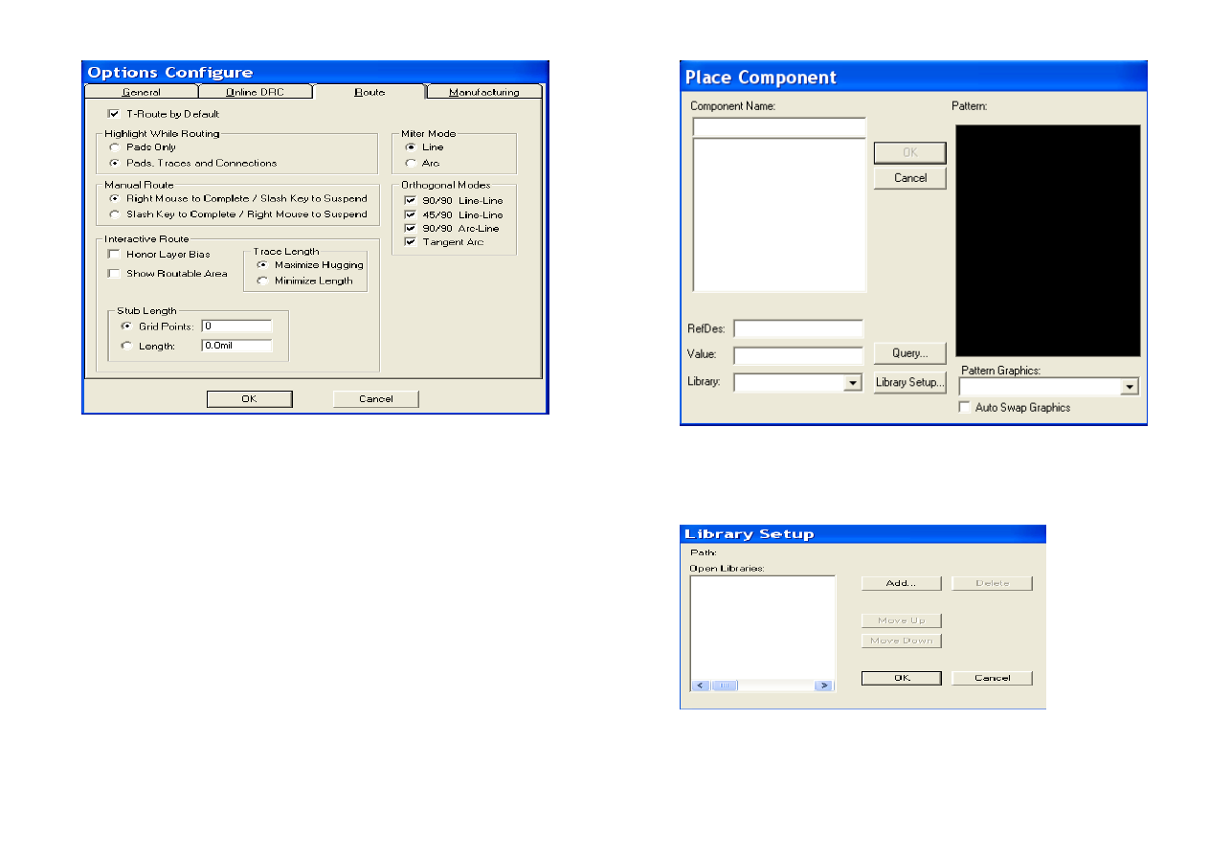
Task: Select Pads, Traces and Connections option
Action: pos(116,163)
